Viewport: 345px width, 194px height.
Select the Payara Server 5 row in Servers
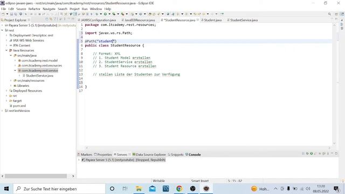tap(123, 160)
